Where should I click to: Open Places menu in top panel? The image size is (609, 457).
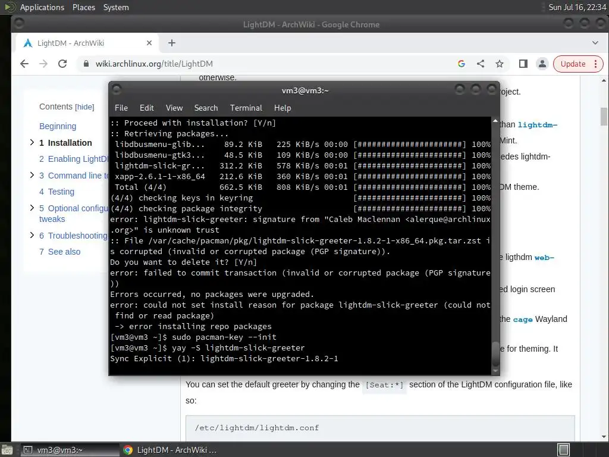coord(83,7)
